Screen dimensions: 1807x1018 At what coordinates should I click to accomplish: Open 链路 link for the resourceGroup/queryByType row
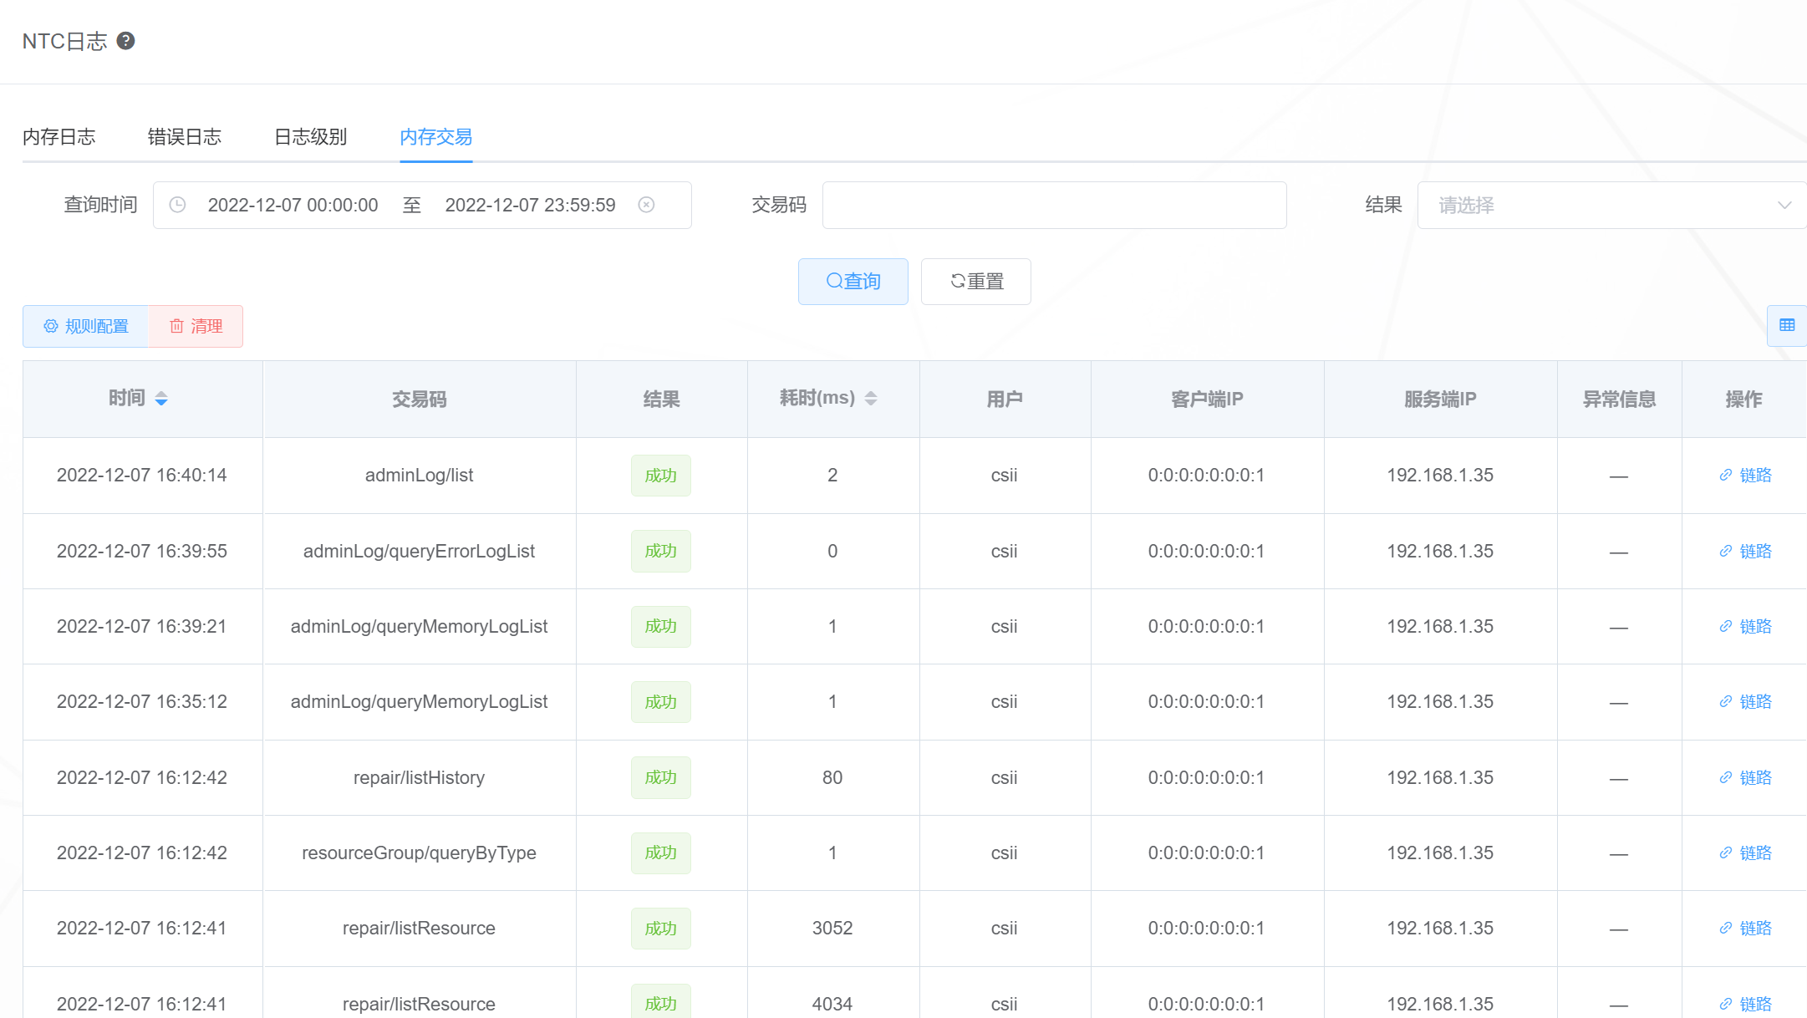point(1745,853)
